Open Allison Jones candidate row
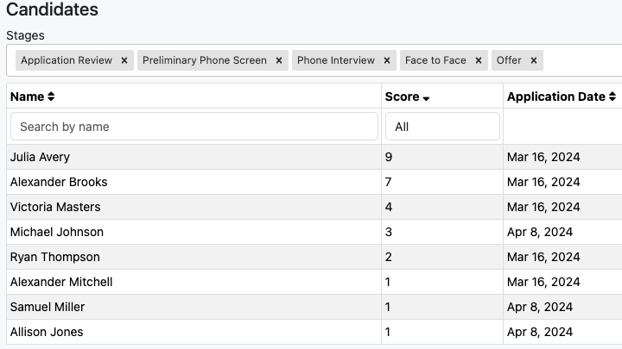The image size is (622, 349). pyautogui.click(x=314, y=332)
